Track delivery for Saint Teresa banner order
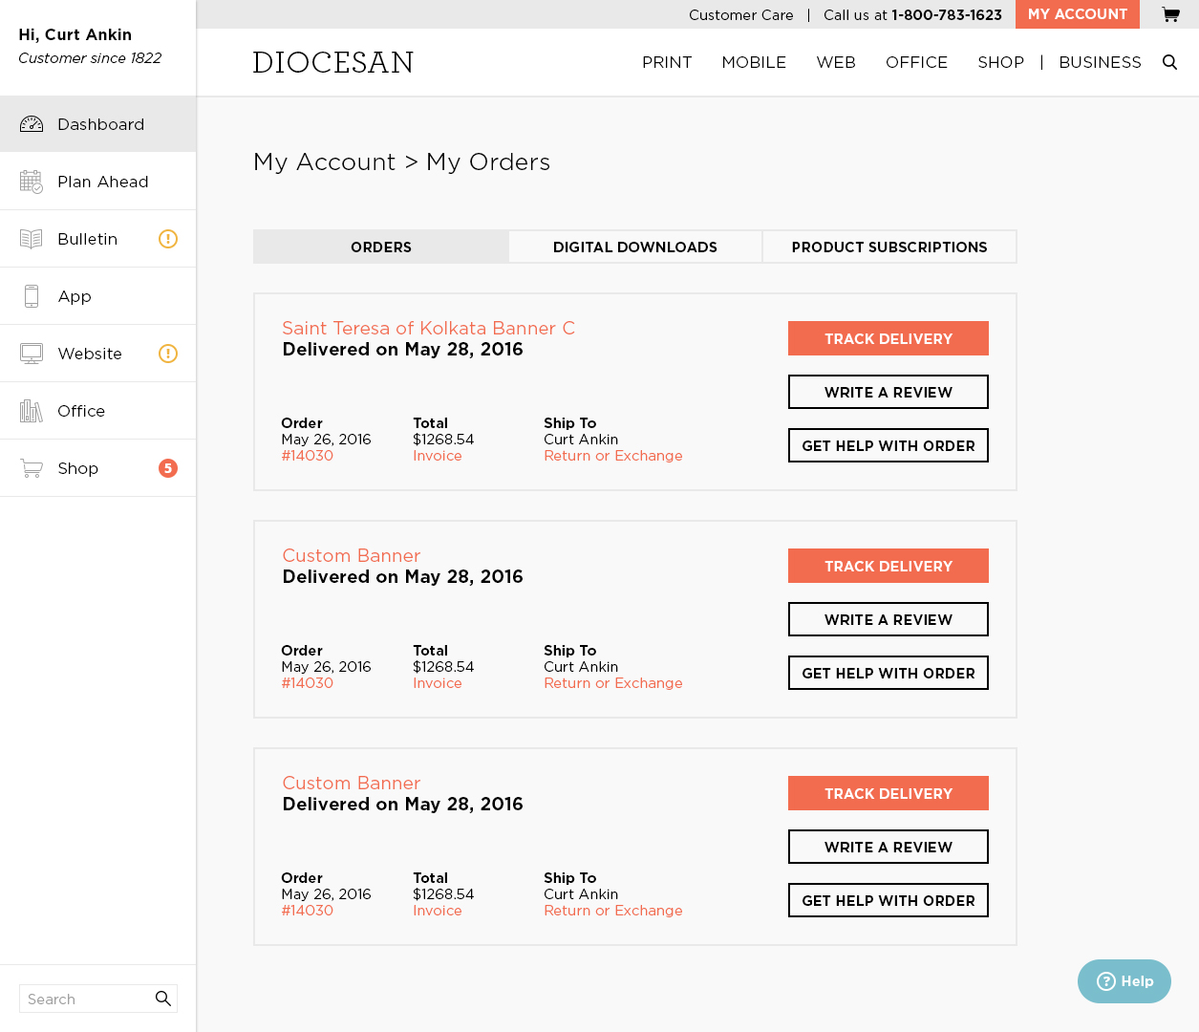Image resolution: width=1199 pixels, height=1032 pixels. tap(889, 338)
